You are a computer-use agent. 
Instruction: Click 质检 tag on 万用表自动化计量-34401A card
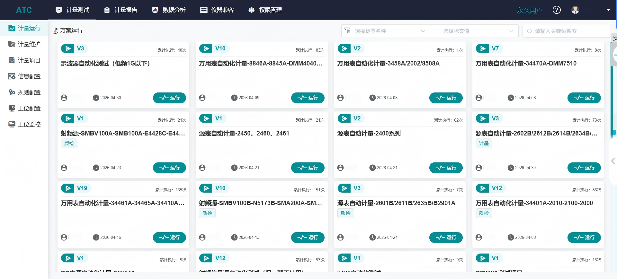484,213
